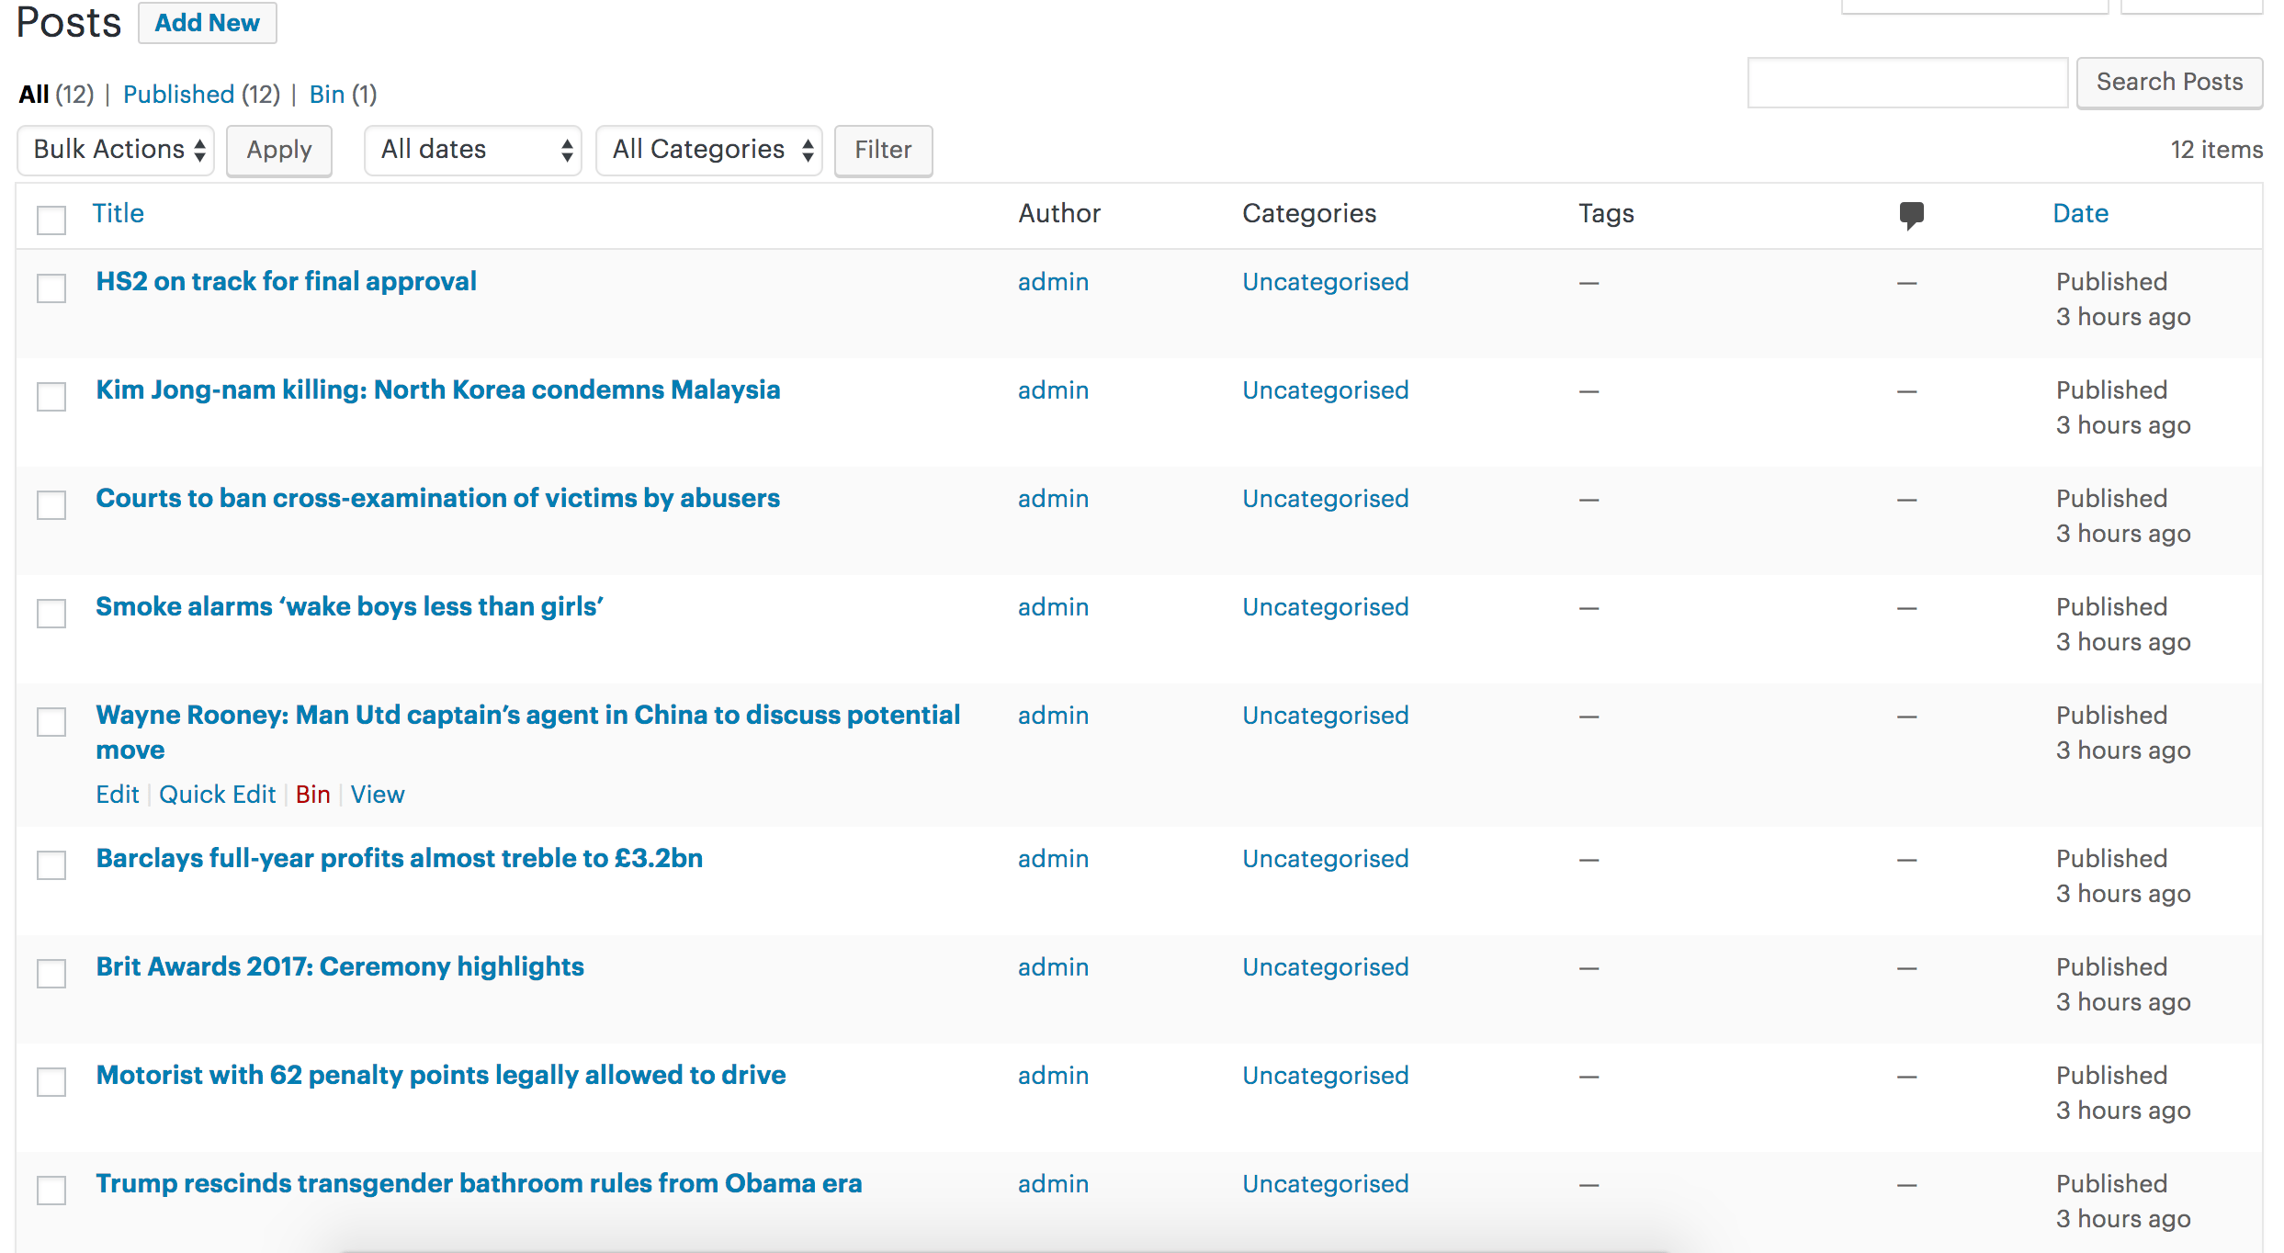The image size is (2284, 1253).
Task: Click Quick Edit under Wayne Rooney post
Action: (x=218, y=795)
